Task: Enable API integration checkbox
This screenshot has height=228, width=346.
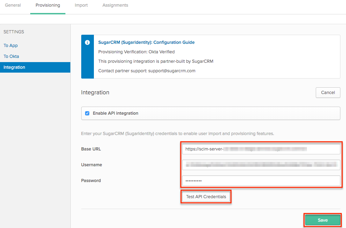Action: tap(87, 113)
